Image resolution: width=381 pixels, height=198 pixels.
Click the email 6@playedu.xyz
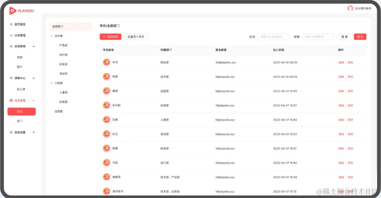point(225,120)
